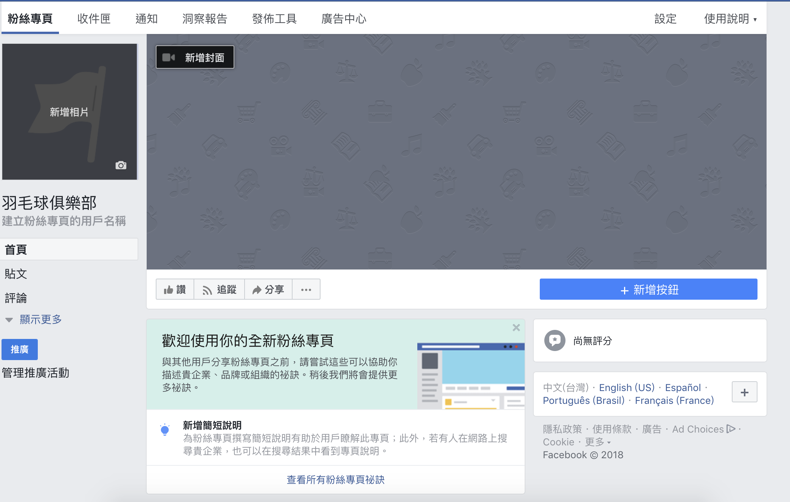Switch to the 收件匣 tab
The height and width of the screenshot is (502, 790).
(x=94, y=18)
